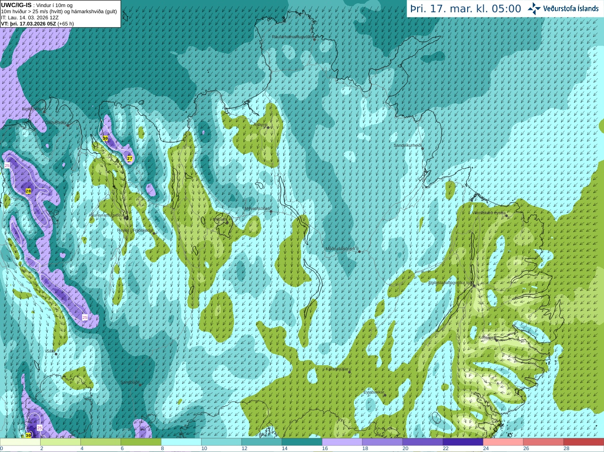Click the Siglufjörður station label
Image resolution: width=604 pixels, height=452 pixels.
click(x=33, y=109)
